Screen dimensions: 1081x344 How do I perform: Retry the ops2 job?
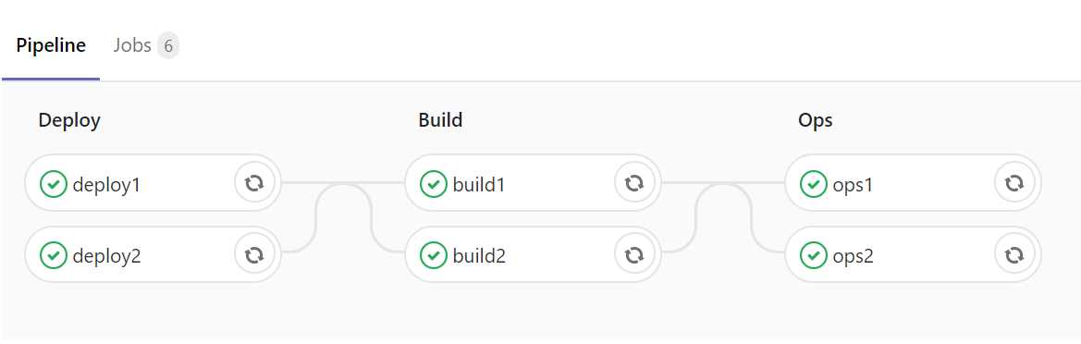[1014, 255]
